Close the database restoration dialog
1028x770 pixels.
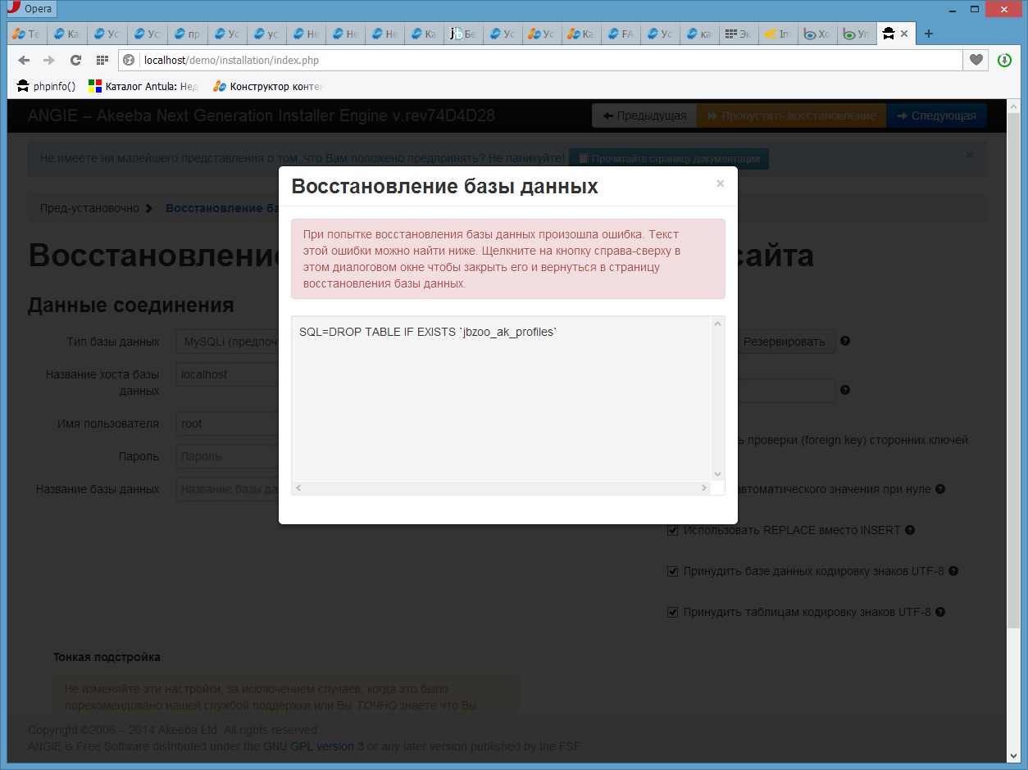point(720,183)
